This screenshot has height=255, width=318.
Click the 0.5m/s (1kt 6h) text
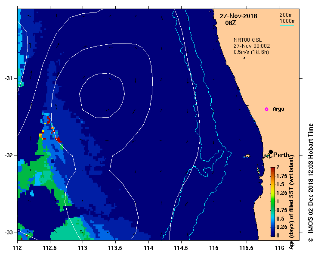[251, 52]
